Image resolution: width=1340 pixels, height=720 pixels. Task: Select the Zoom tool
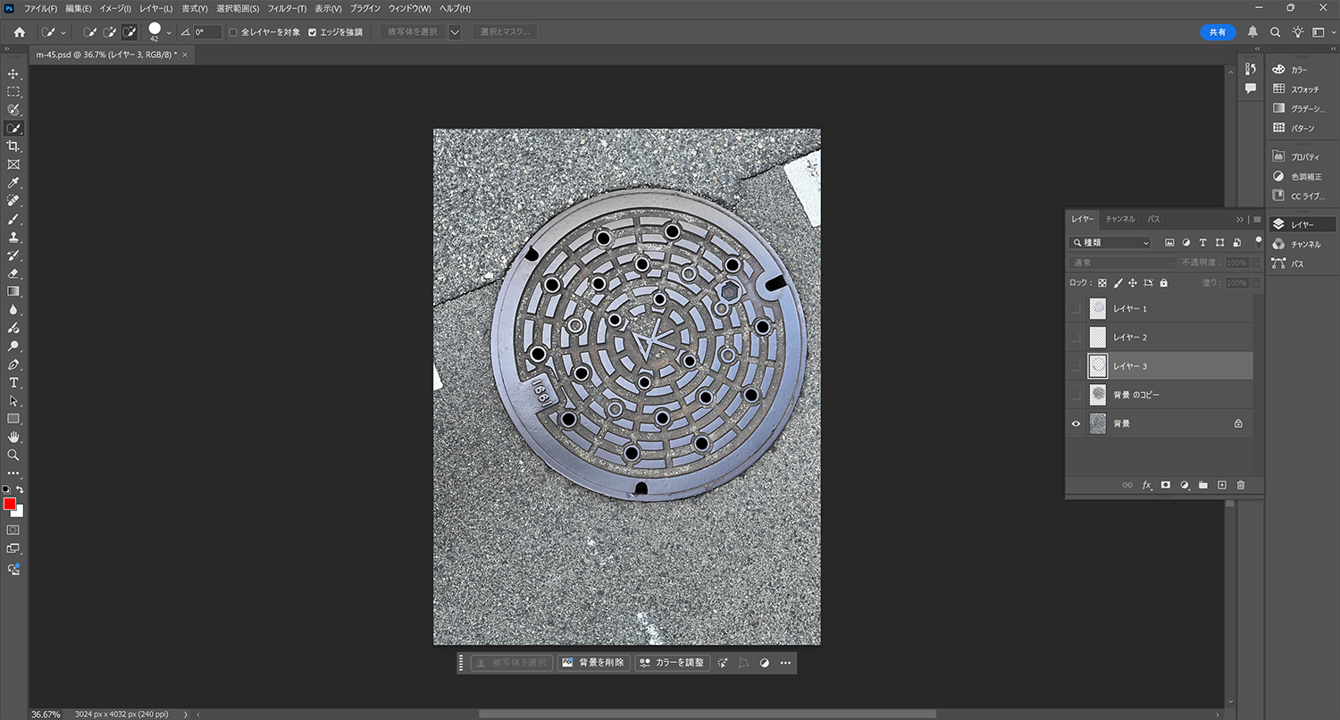coord(13,455)
